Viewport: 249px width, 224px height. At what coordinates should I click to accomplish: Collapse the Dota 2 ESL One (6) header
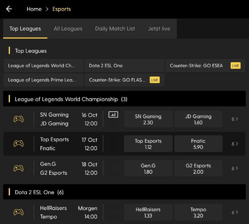coord(124,192)
